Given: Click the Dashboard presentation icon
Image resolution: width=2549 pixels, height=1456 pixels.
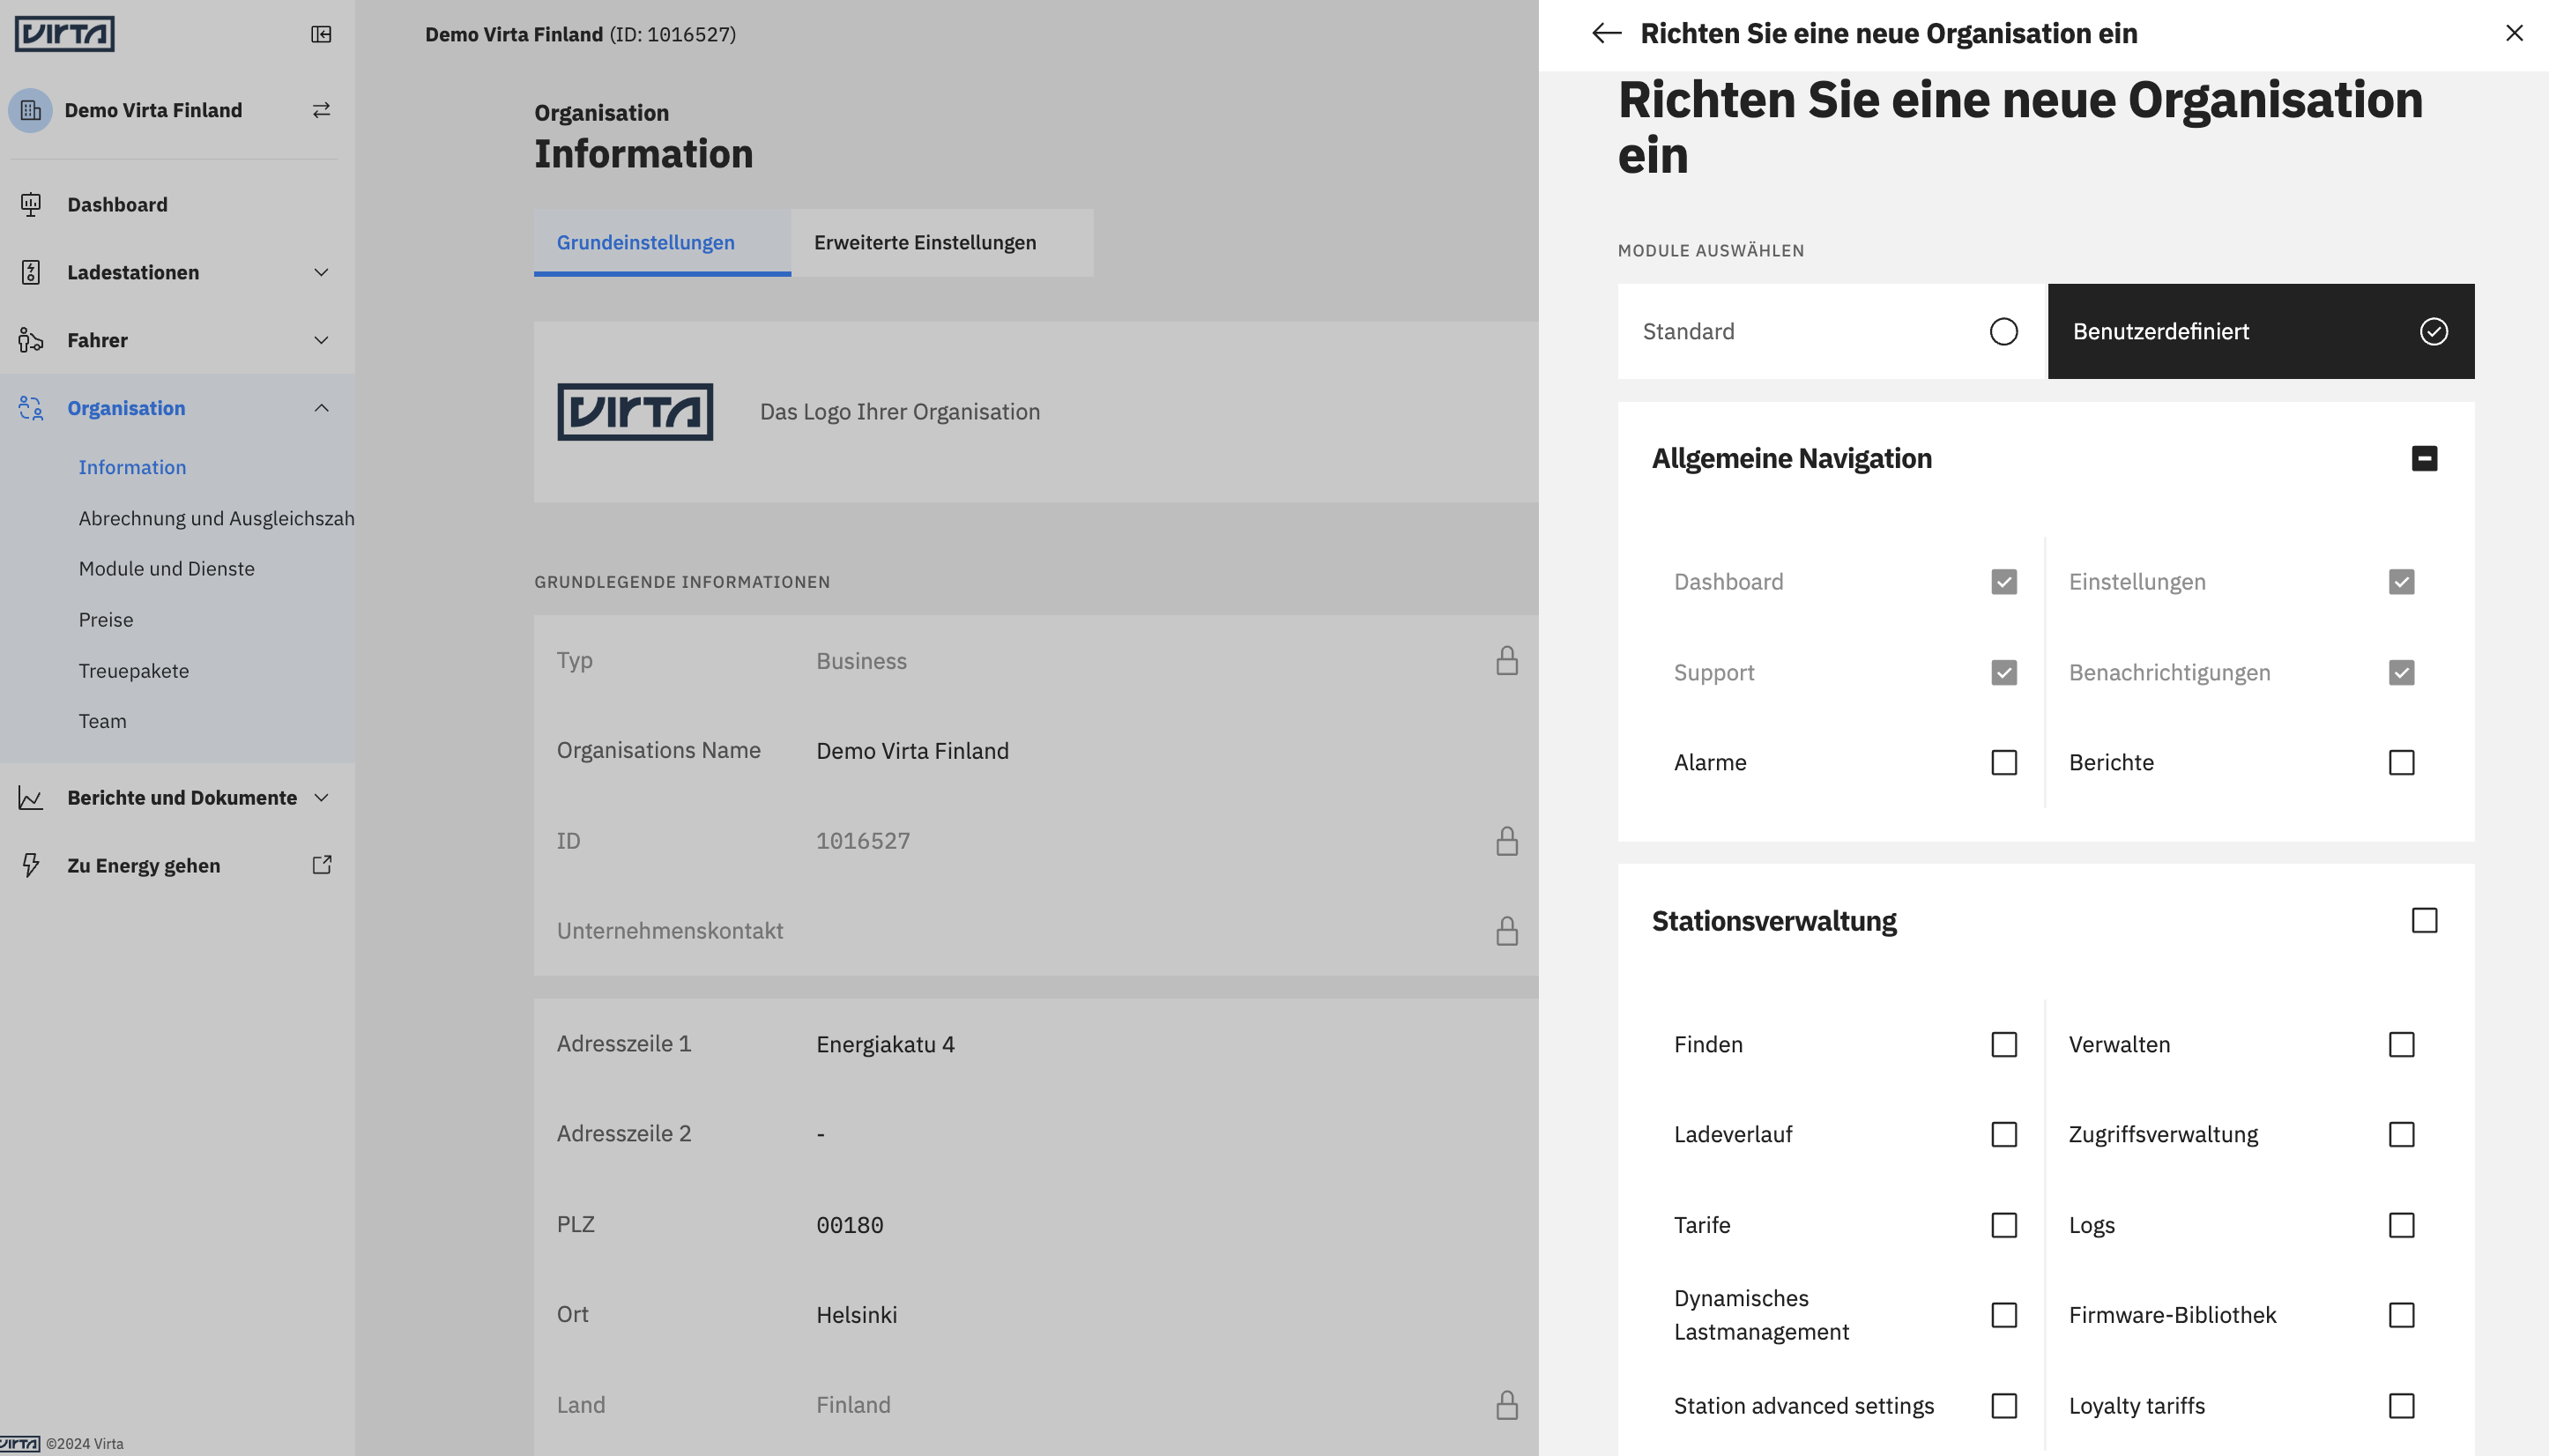Looking at the screenshot, I should [x=31, y=204].
